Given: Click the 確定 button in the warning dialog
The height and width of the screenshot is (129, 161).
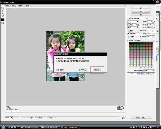Looking at the screenshot, I should coord(97,70).
